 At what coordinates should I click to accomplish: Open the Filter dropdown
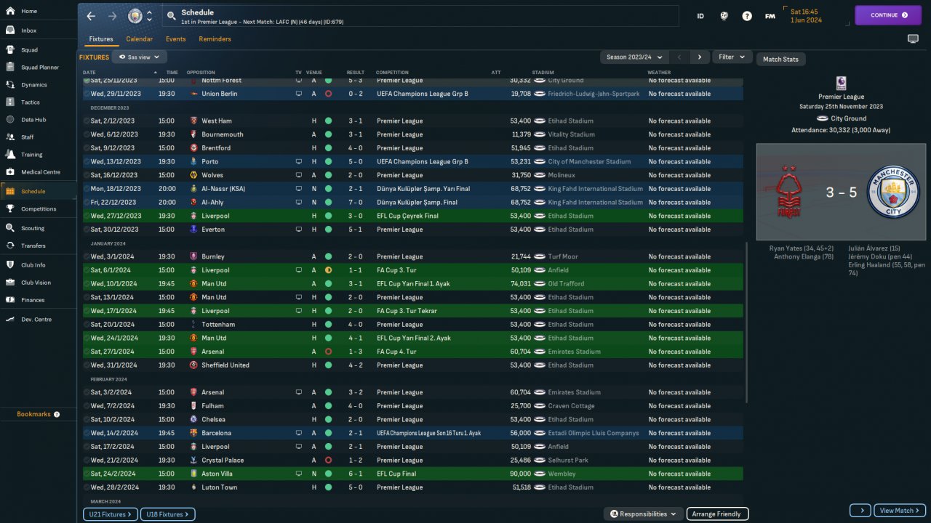(x=732, y=57)
